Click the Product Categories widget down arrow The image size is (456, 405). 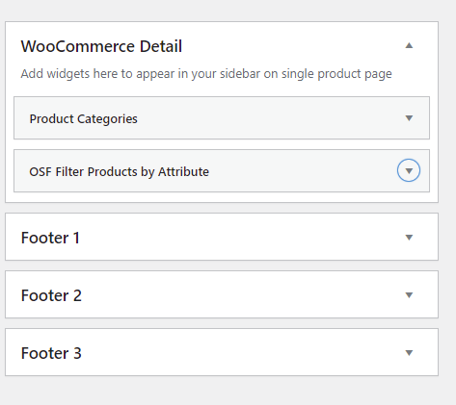[x=409, y=118]
